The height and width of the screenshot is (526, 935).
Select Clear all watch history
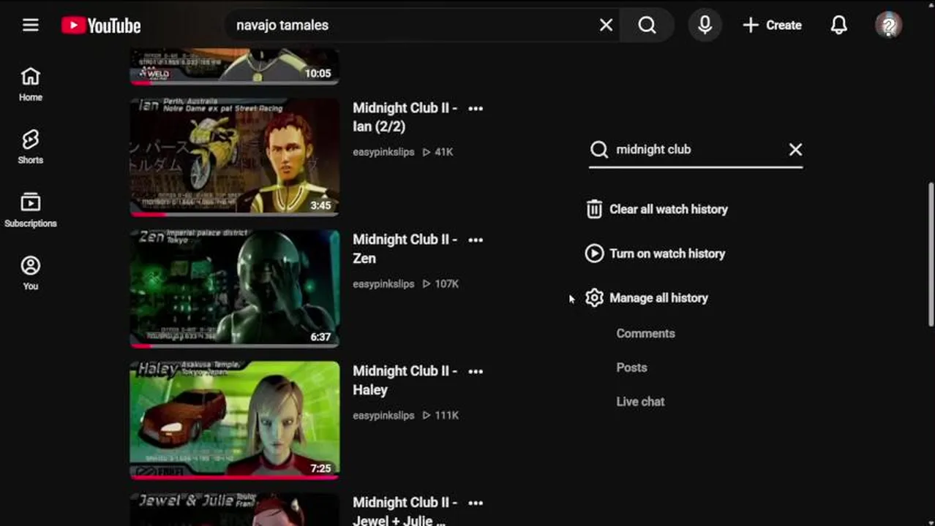coord(668,209)
